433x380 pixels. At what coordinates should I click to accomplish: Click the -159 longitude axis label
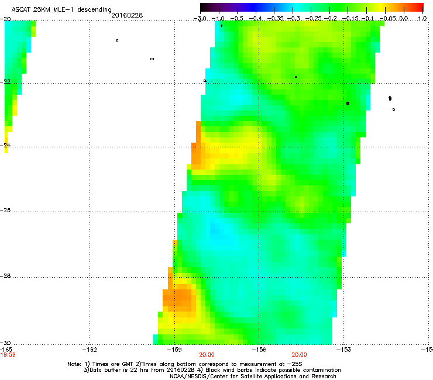coord(174,350)
